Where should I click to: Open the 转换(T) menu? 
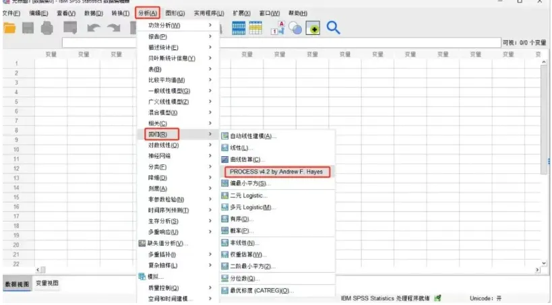pyautogui.click(x=121, y=13)
